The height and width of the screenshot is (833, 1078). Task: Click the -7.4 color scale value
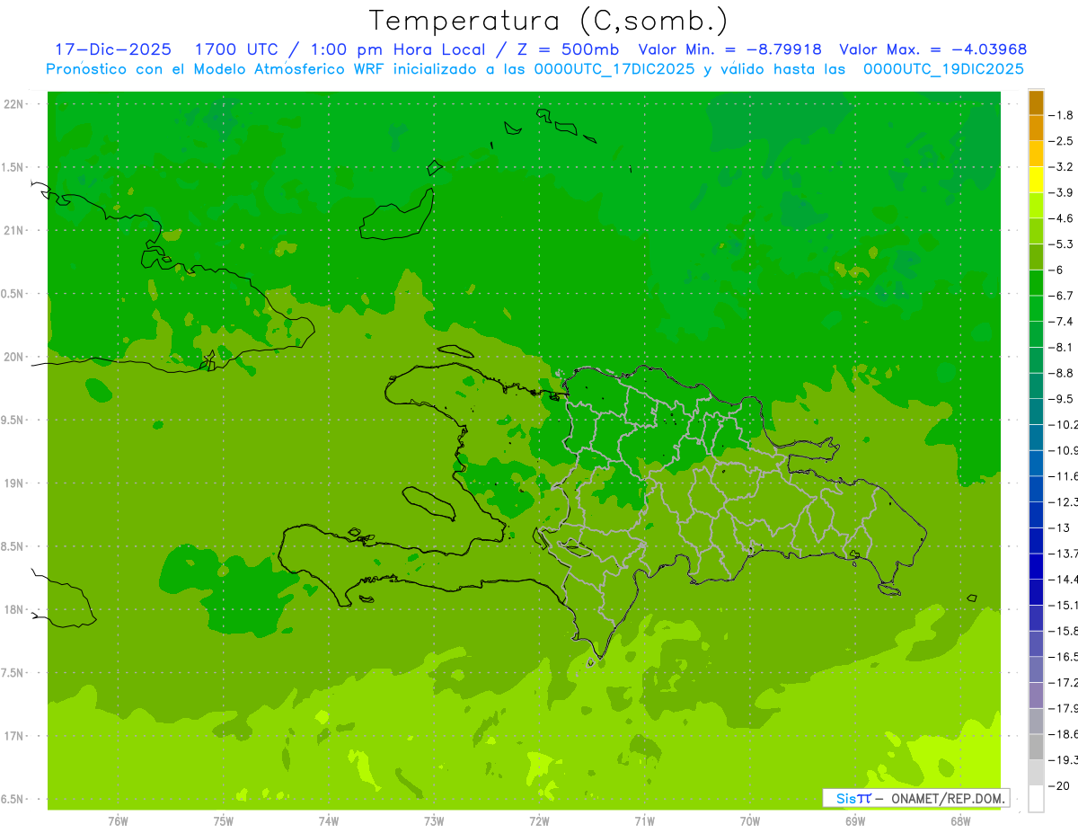coord(1061,321)
